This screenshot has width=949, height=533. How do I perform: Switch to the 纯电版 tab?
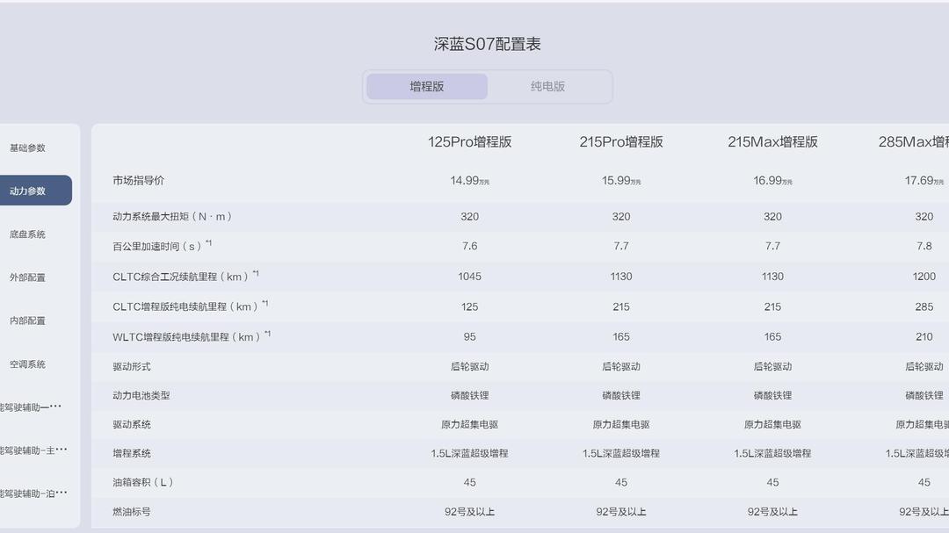point(547,86)
